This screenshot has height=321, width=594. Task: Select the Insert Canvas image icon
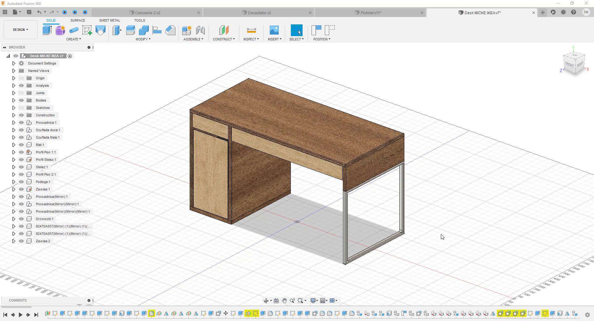(x=274, y=30)
